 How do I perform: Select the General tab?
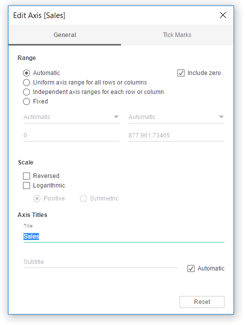pyautogui.click(x=64, y=35)
